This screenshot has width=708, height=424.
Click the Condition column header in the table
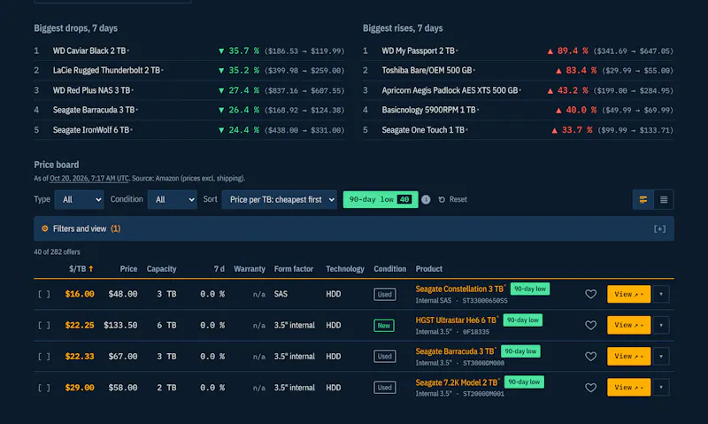click(389, 269)
